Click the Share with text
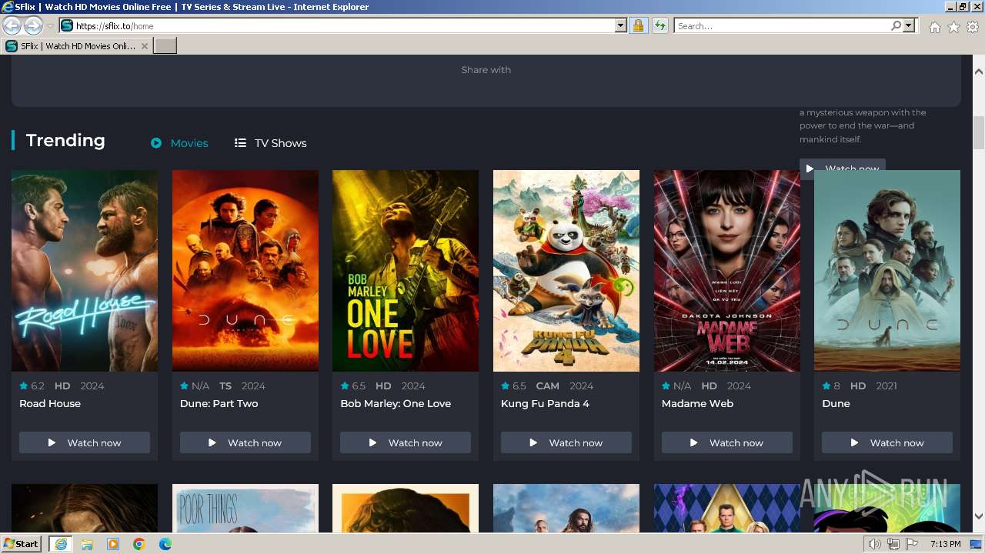985x554 pixels. tap(486, 69)
